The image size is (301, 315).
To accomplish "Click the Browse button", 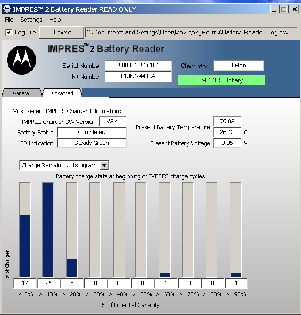I will pos(62,32).
